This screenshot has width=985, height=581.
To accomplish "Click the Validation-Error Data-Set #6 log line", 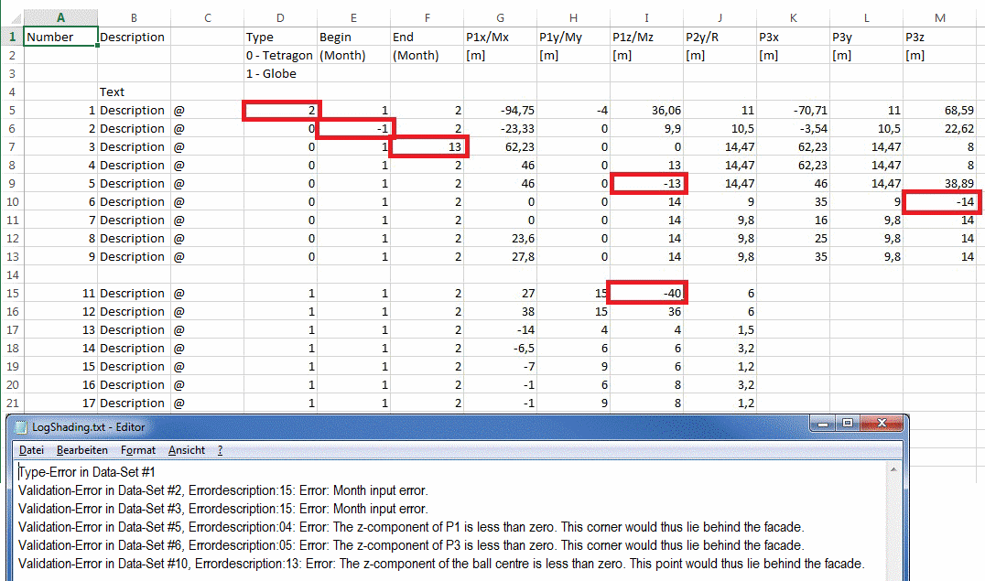I will [411, 545].
